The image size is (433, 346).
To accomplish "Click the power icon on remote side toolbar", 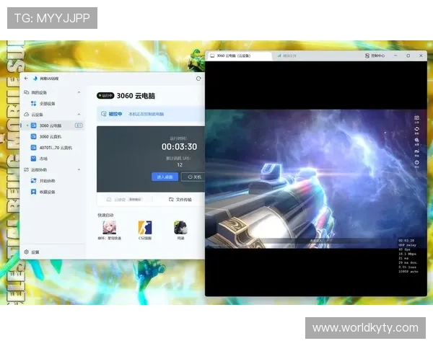I will coord(417,162).
